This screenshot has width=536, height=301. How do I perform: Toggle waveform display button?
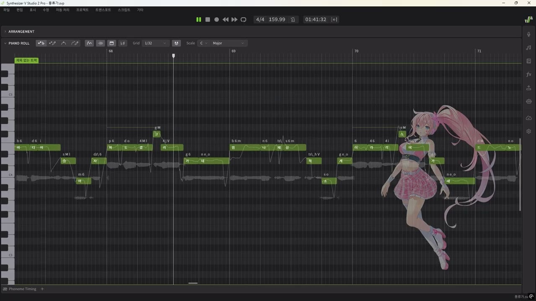(100, 43)
